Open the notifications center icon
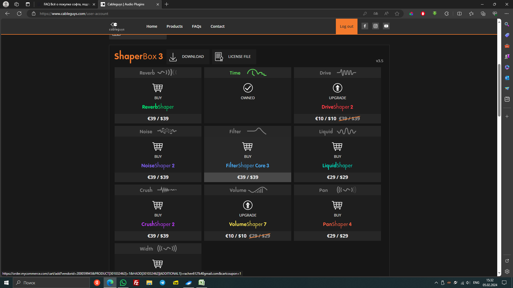The height and width of the screenshot is (288, 513). (x=504, y=283)
